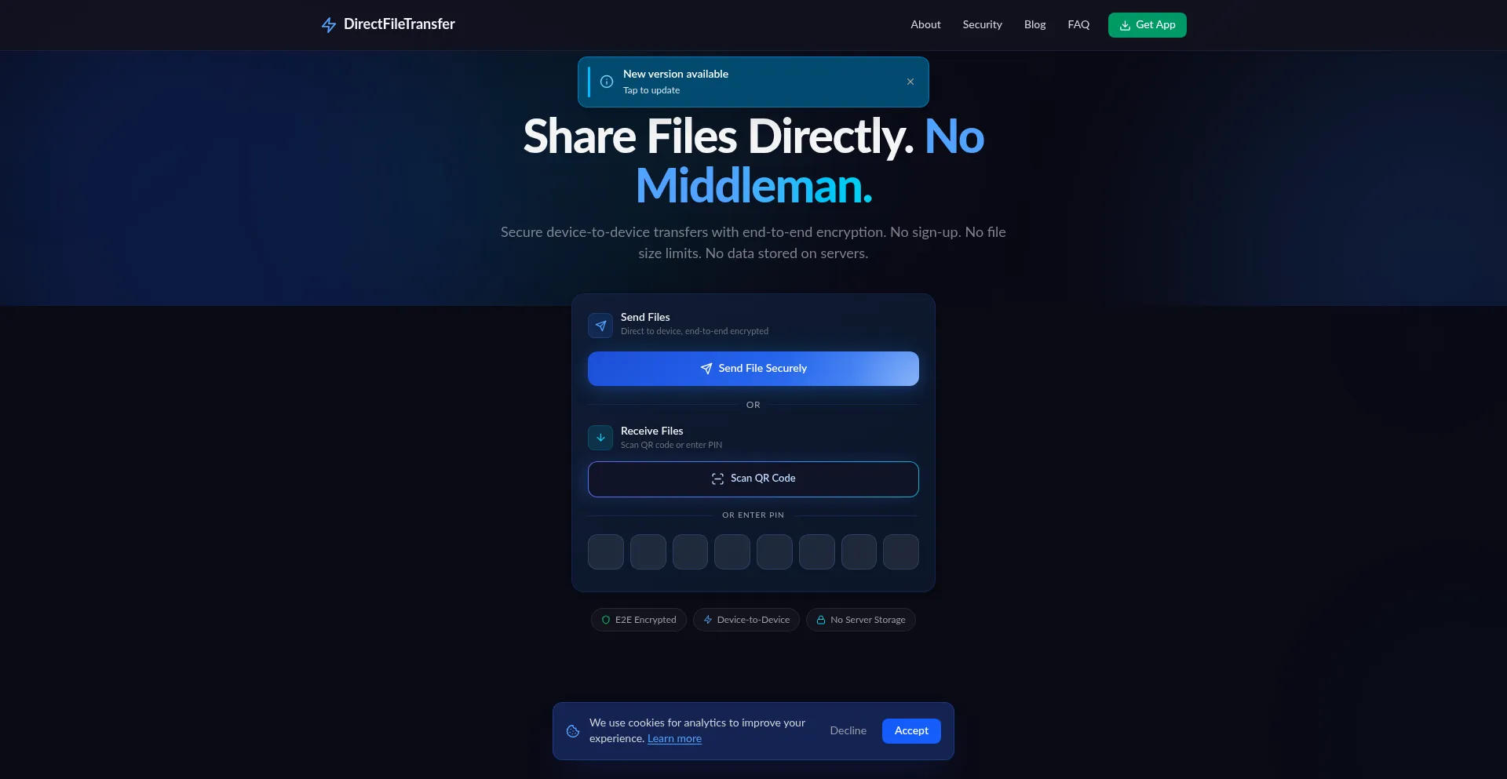Viewport: 1507px width, 779px height.
Task: Focus the eighth PIN digit box
Action: click(900, 552)
